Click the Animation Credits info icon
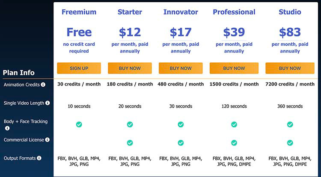Screen dimensions: 321x177 pos(43,85)
